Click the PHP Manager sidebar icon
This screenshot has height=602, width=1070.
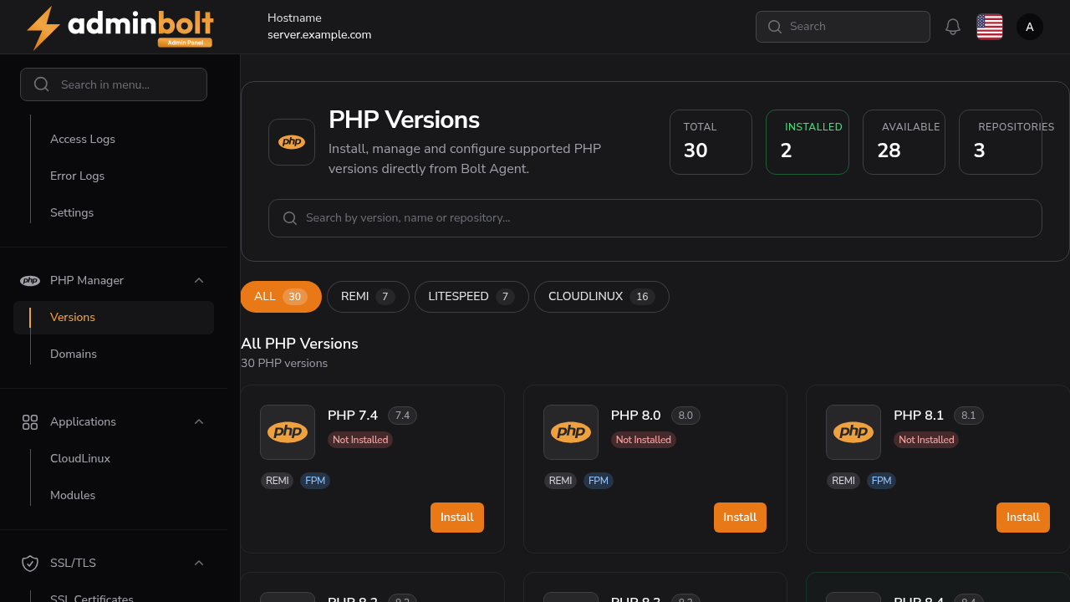point(30,281)
